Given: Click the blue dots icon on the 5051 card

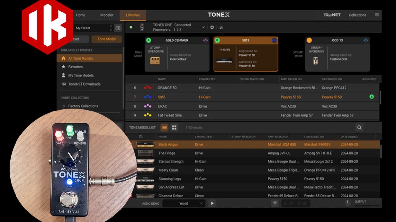Looking at the screenshot, I should 274,40.
